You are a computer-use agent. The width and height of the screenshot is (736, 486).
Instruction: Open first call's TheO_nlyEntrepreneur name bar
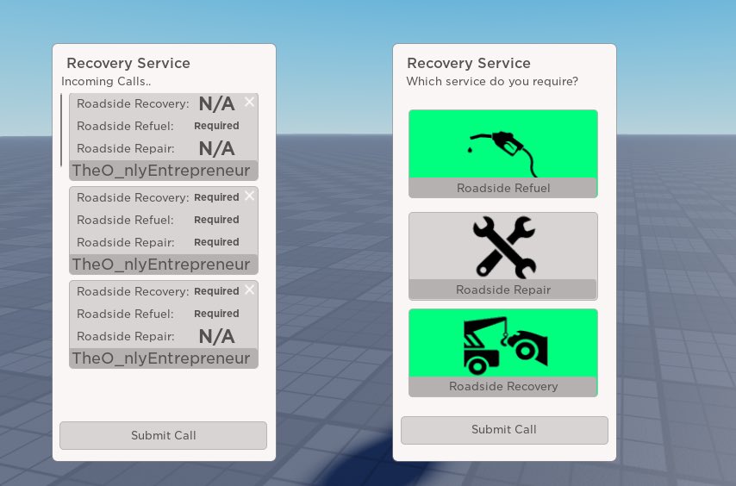point(164,171)
